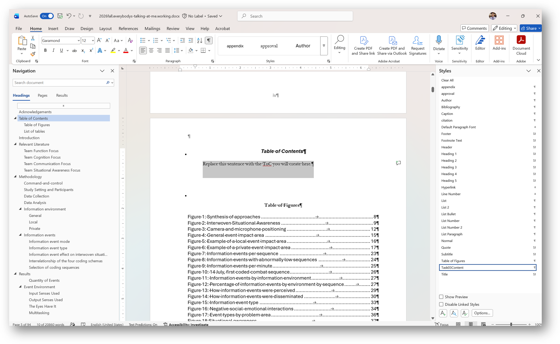Toggle the Show/Hide paragraph marks button

click(208, 40)
